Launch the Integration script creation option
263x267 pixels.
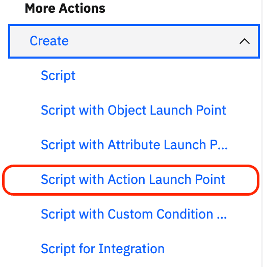103,249
